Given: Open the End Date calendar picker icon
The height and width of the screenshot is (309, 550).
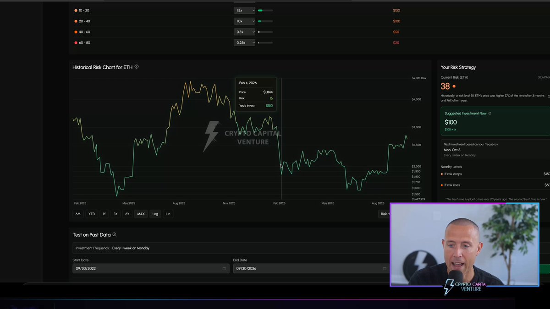Looking at the screenshot, I should (385, 268).
